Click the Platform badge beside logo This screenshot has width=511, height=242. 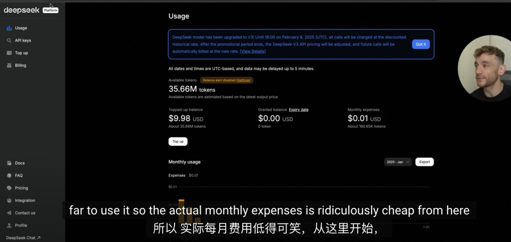click(x=51, y=10)
